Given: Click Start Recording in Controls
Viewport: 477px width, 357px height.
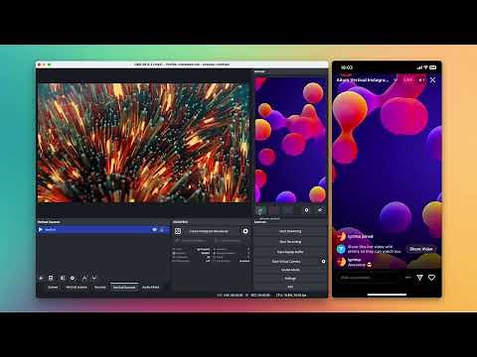Looking at the screenshot, I should pyautogui.click(x=290, y=242).
